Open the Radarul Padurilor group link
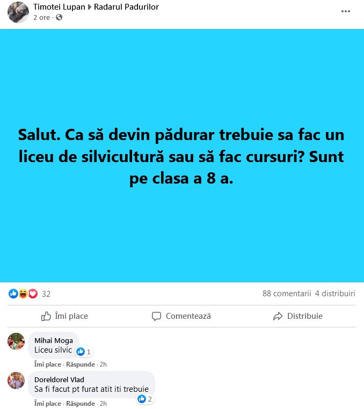The height and width of the screenshot is (409, 364). tap(126, 7)
